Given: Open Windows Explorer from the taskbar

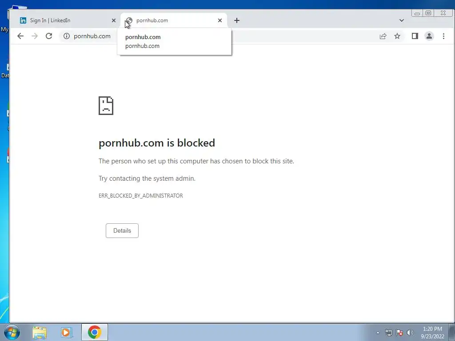Looking at the screenshot, I should coord(40,332).
